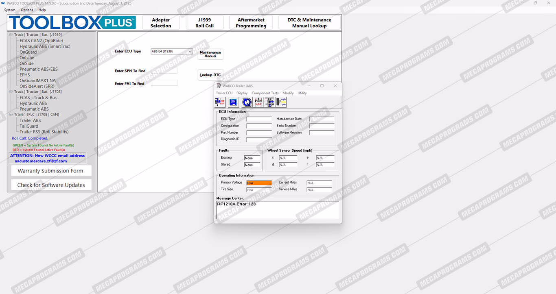Click the Lookup DTC button
This screenshot has height=294, width=556.
pyautogui.click(x=210, y=75)
